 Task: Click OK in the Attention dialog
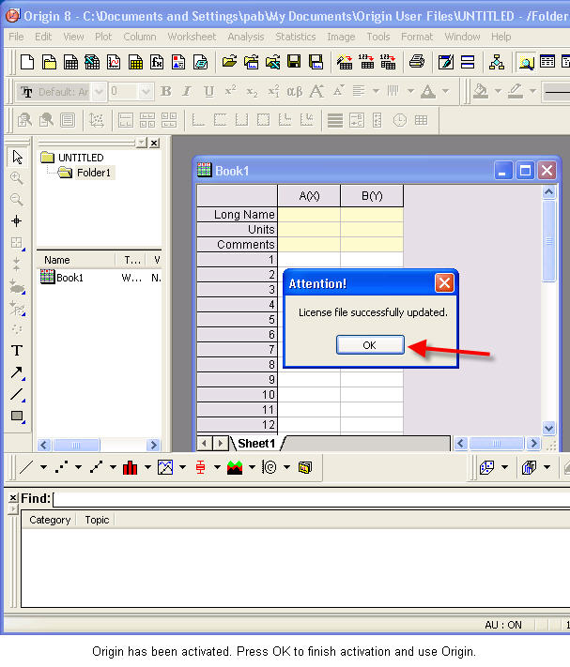370,345
